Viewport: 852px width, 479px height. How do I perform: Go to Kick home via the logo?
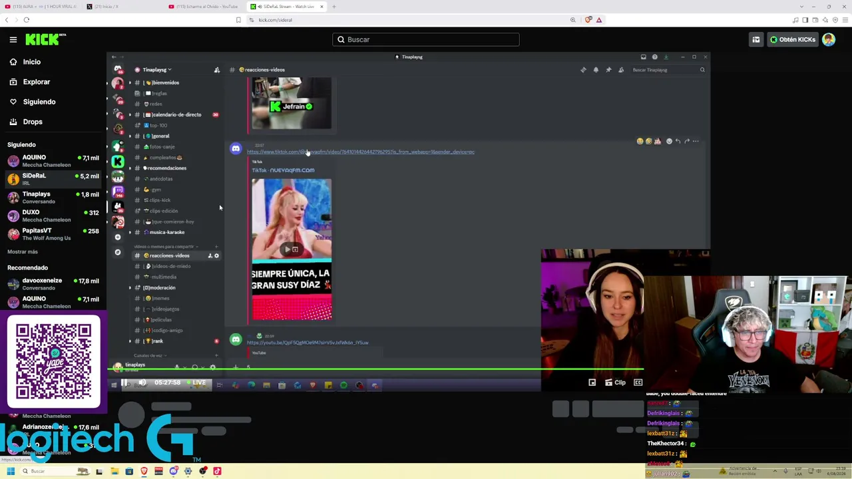[x=45, y=40]
